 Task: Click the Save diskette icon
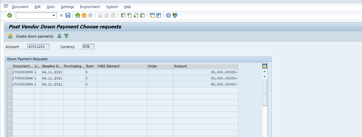[68, 15]
